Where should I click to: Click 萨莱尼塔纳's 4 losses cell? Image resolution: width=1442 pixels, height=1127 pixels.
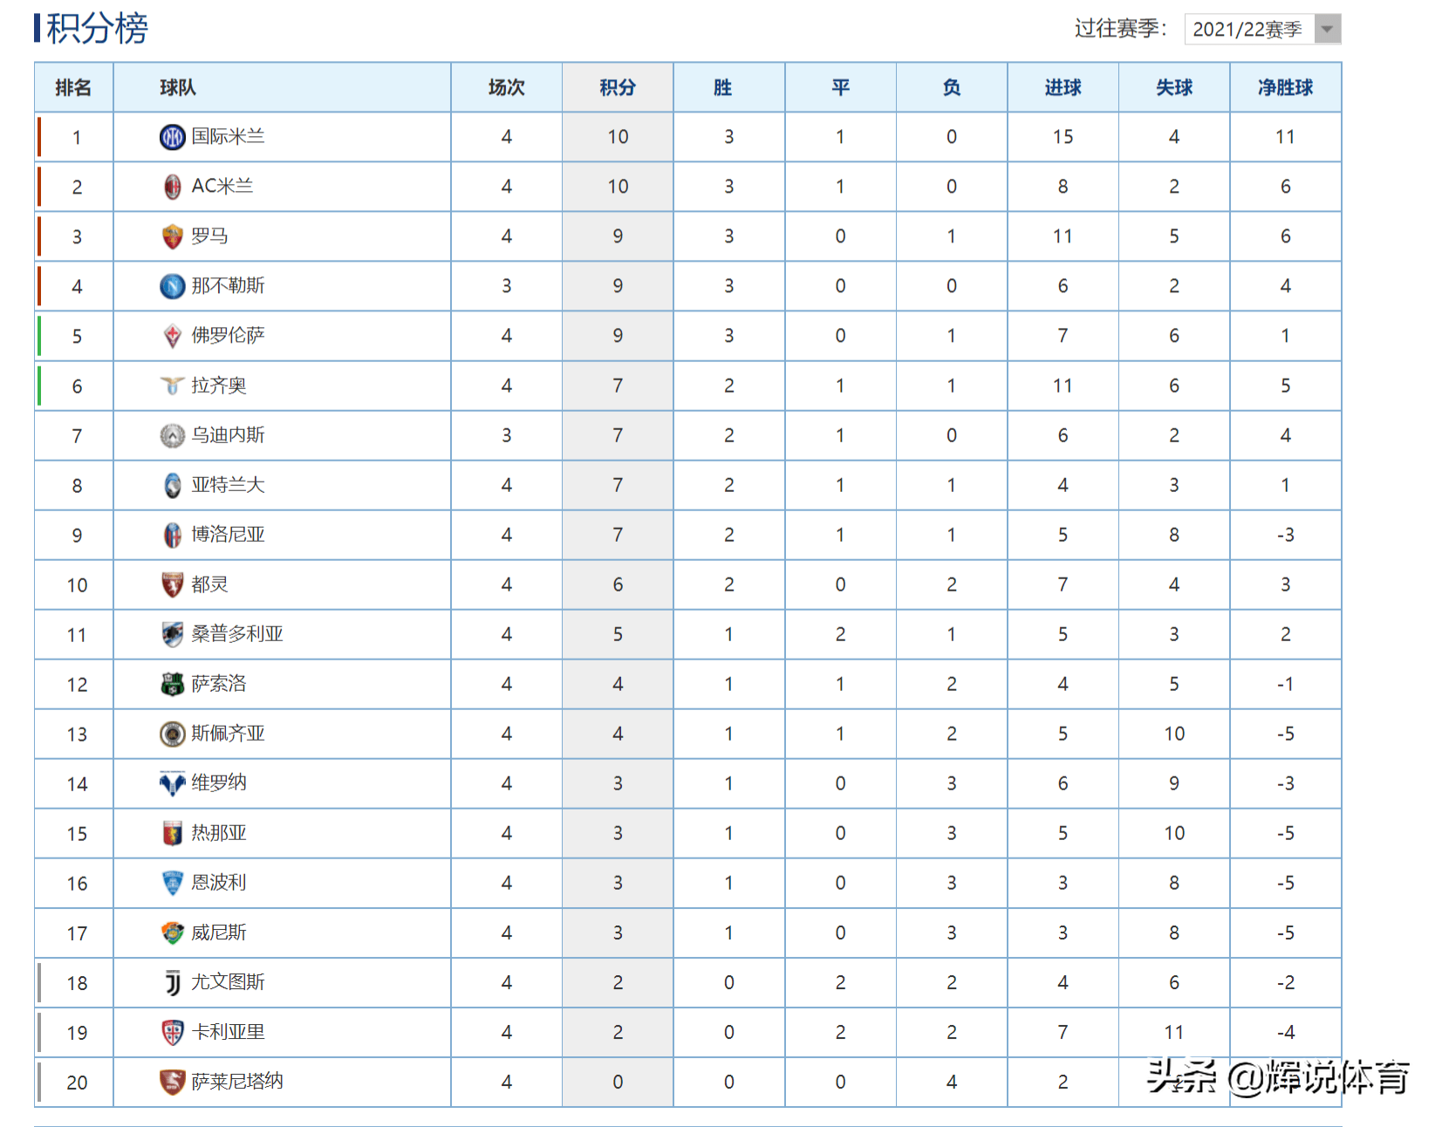952,1083
